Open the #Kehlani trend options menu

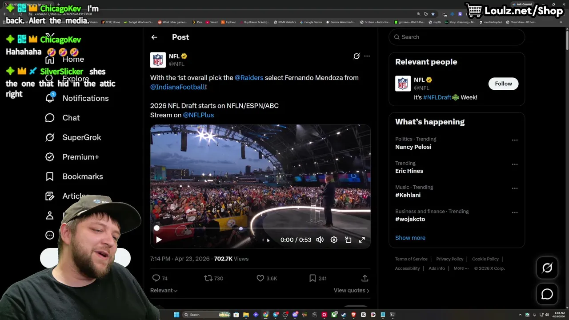coord(515,188)
